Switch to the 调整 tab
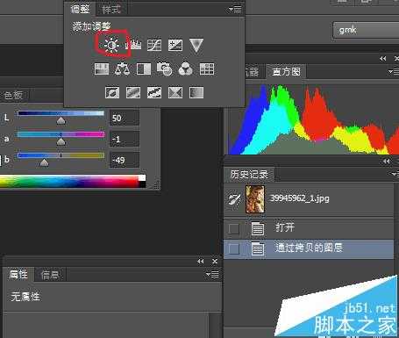 80,9
